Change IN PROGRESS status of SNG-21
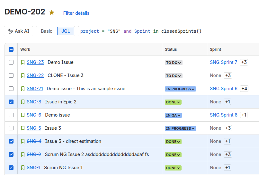This screenshot has height=175, width=259. [180, 89]
